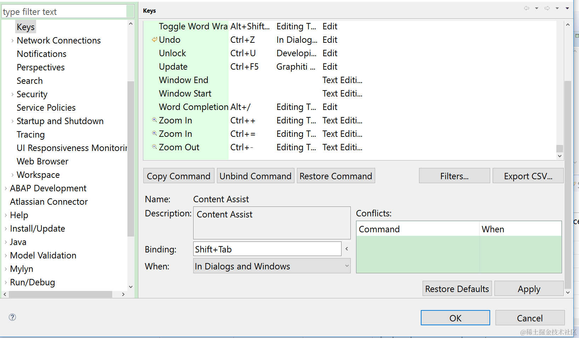Select UI Responsiveness Monitoring page
The image size is (579, 338).
[x=72, y=148]
